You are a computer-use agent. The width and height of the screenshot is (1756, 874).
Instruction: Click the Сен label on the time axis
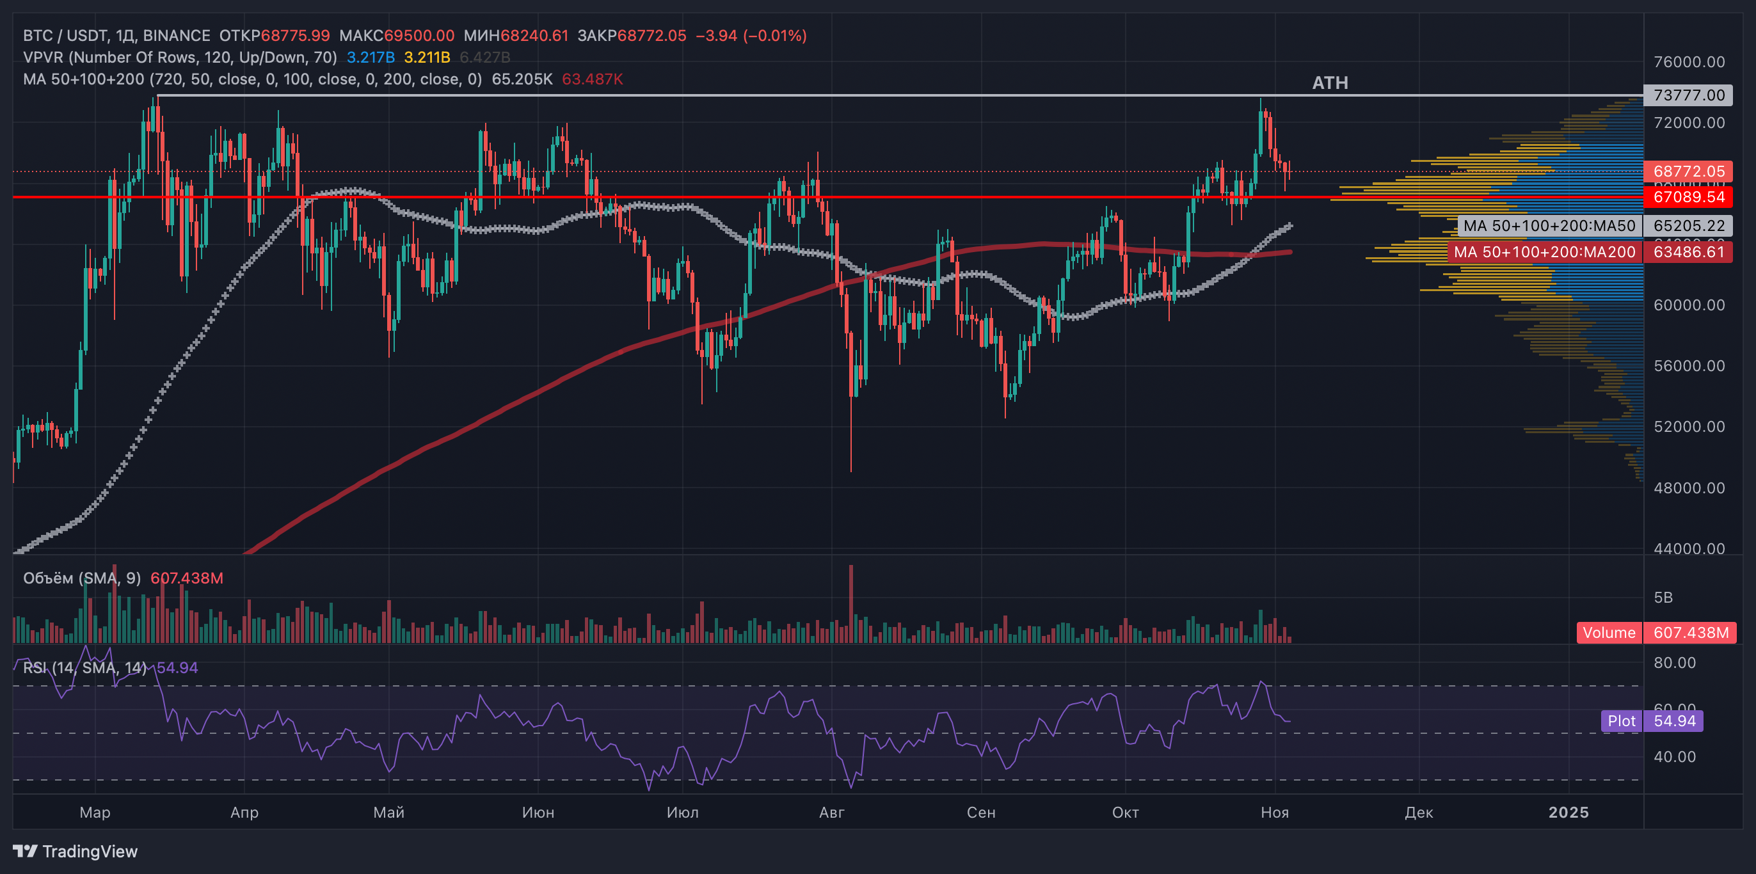[x=982, y=813]
